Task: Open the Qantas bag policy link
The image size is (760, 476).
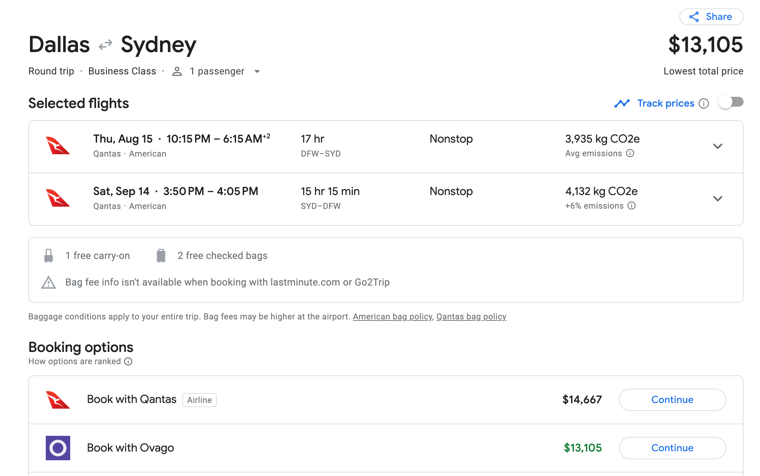Action: click(471, 317)
